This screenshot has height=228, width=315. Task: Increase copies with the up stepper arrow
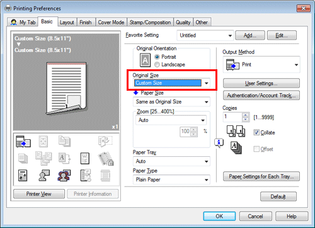pyautogui.click(x=245, y=115)
